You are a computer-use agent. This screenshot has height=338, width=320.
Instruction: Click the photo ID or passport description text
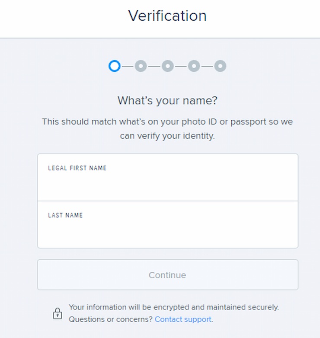pyautogui.click(x=167, y=129)
